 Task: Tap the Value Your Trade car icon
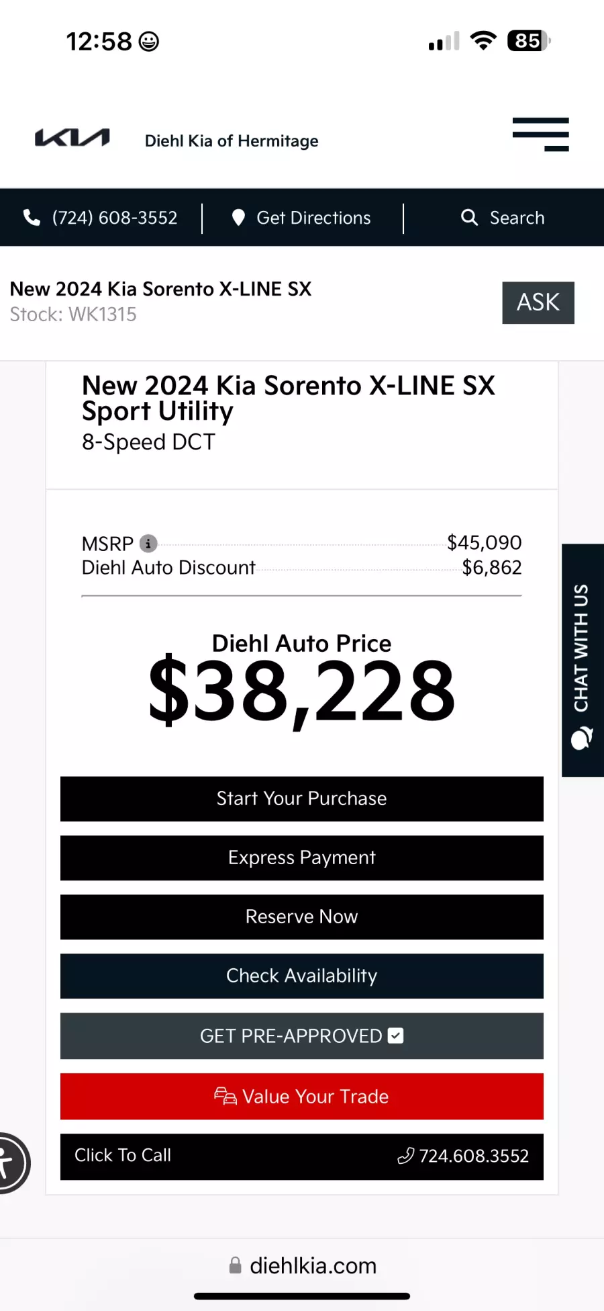(225, 1097)
